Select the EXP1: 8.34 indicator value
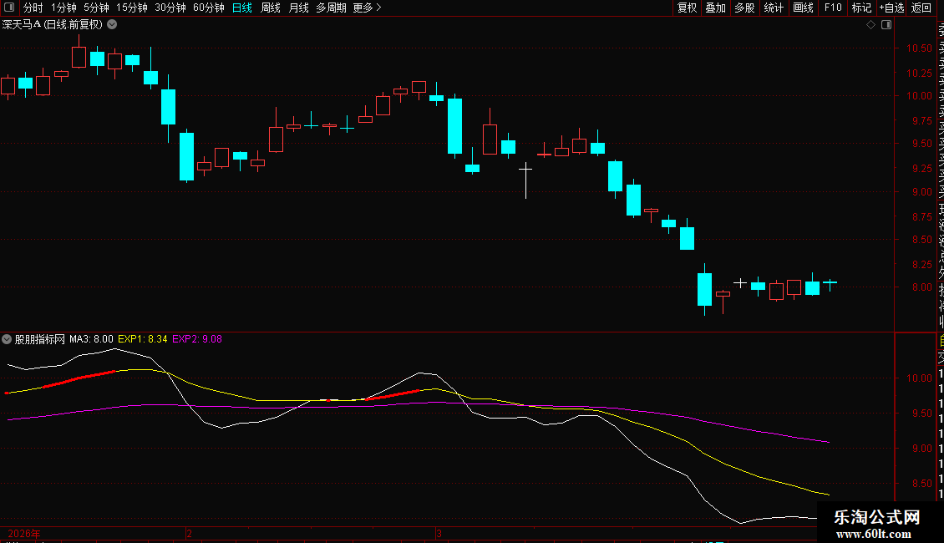The width and height of the screenshot is (944, 543). coord(143,339)
